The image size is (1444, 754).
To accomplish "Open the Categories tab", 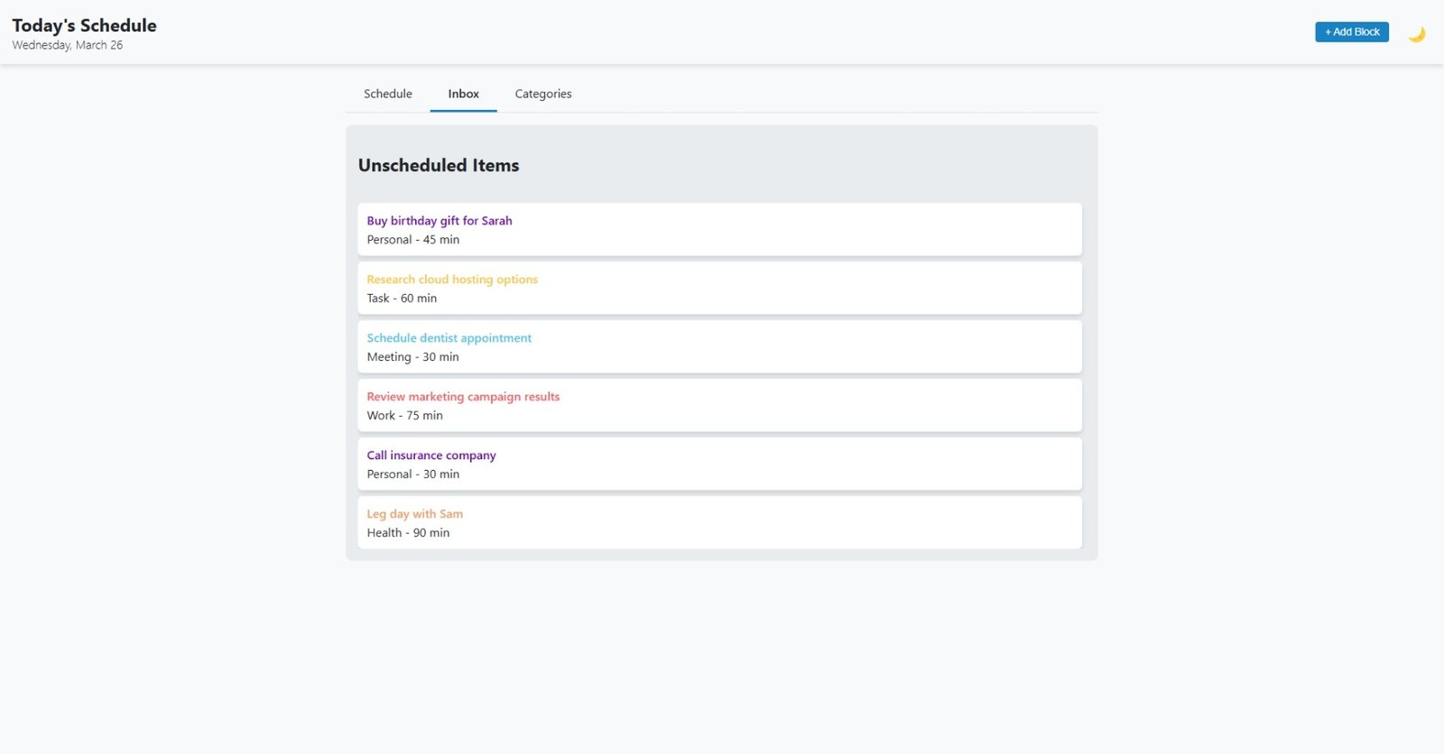I will pos(542,94).
